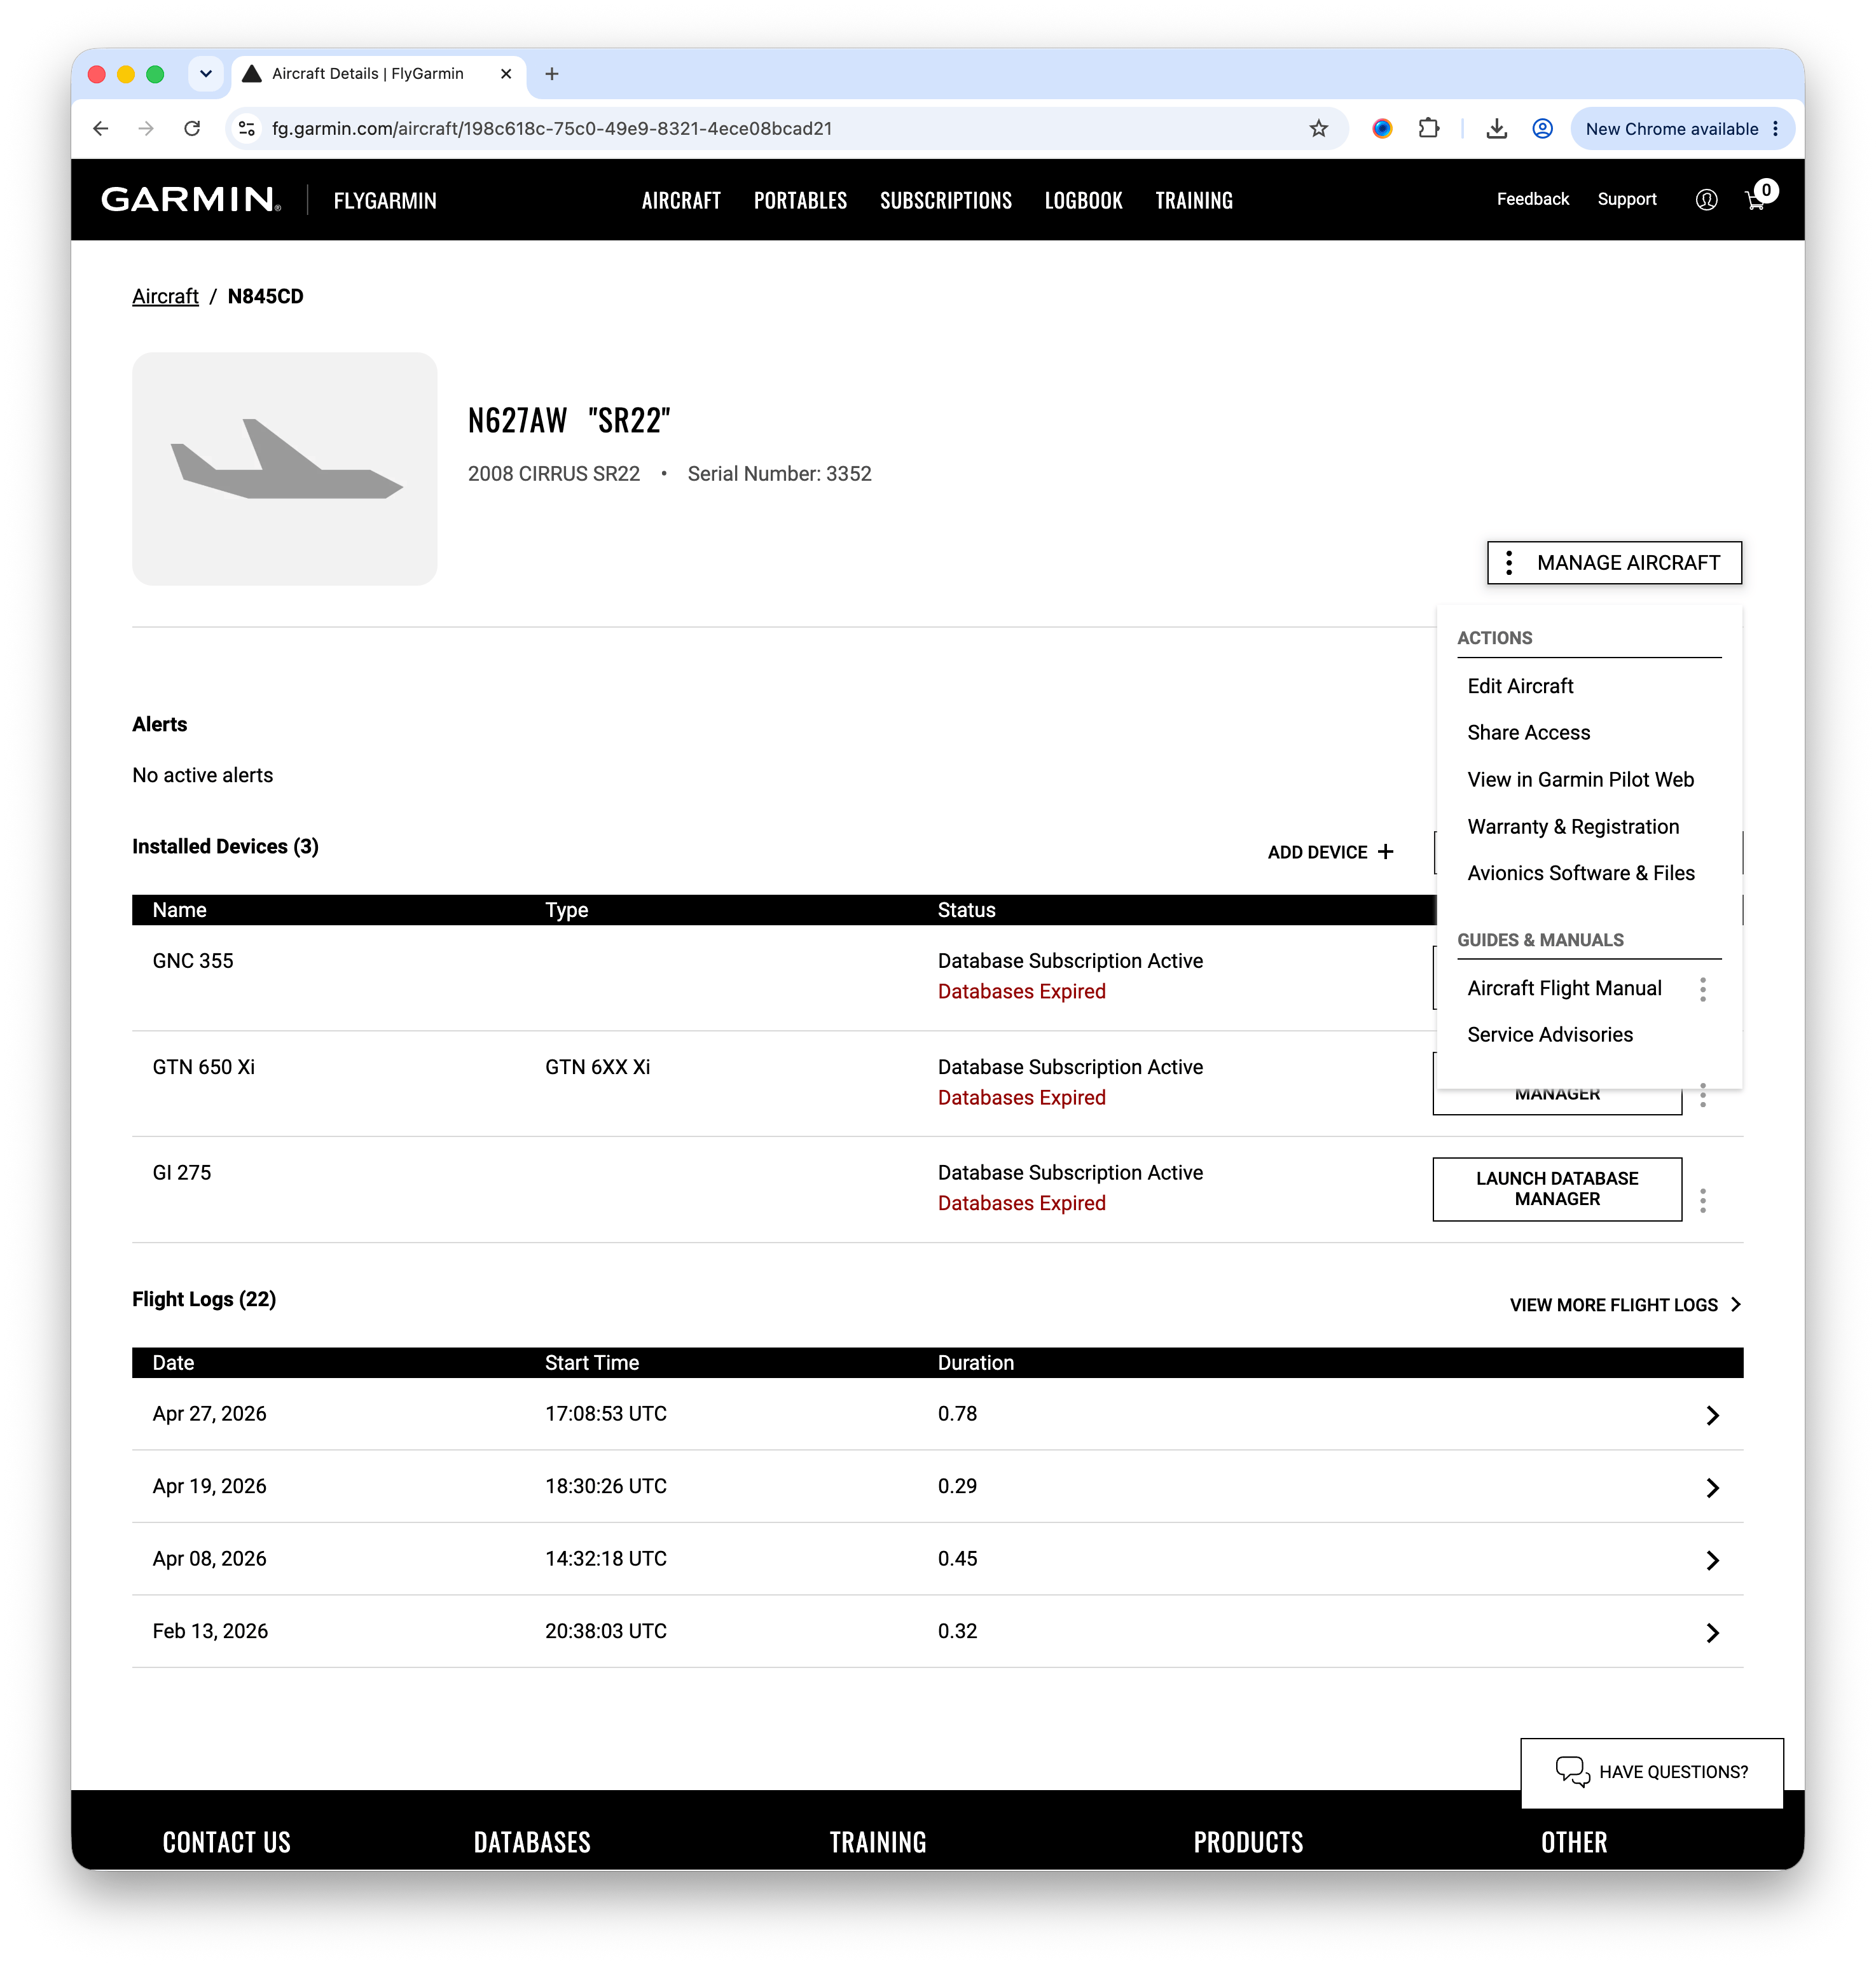Open the shopping cart icon
The width and height of the screenshot is (1876, 1965).
pos(1756,200)
